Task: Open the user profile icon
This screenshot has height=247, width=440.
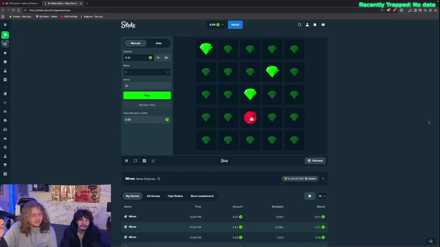Action: (307, 25)
